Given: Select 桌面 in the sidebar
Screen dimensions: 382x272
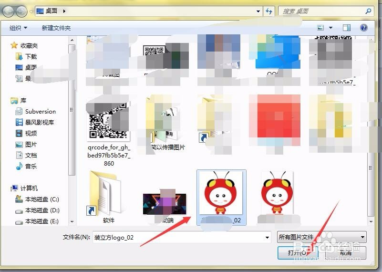Looking at the screenshot, I should (31, 67).
